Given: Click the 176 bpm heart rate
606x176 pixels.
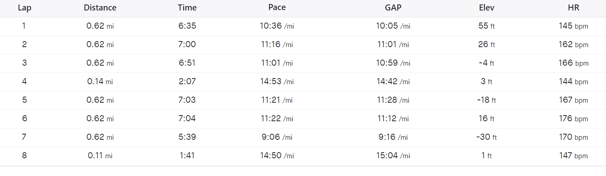Looking at the screenshot, I should tap(573, 119).
